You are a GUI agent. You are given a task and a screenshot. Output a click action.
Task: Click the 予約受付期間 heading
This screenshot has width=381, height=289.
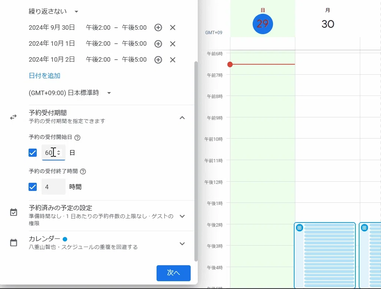pyautogui.click(x=47, y=113)
